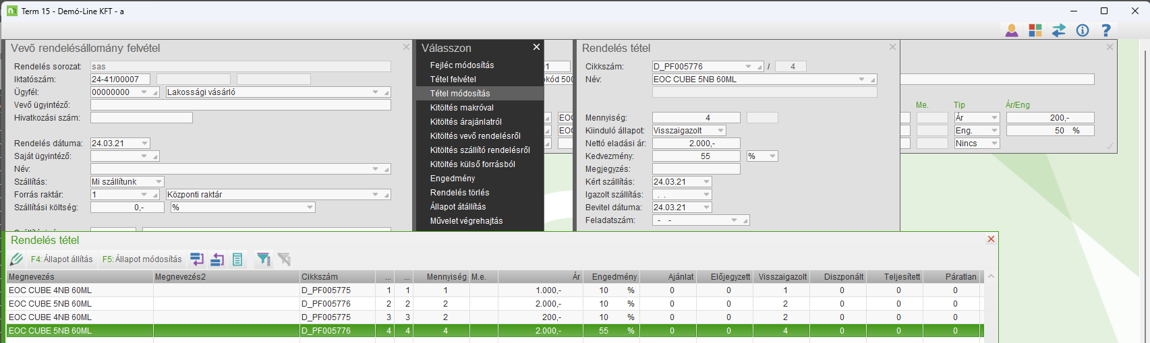The width and height of the screenshot is (1150, 343).
Task: Click Hivatkozási szám input field
Action: pyautogui.click(x=142, y=118)
